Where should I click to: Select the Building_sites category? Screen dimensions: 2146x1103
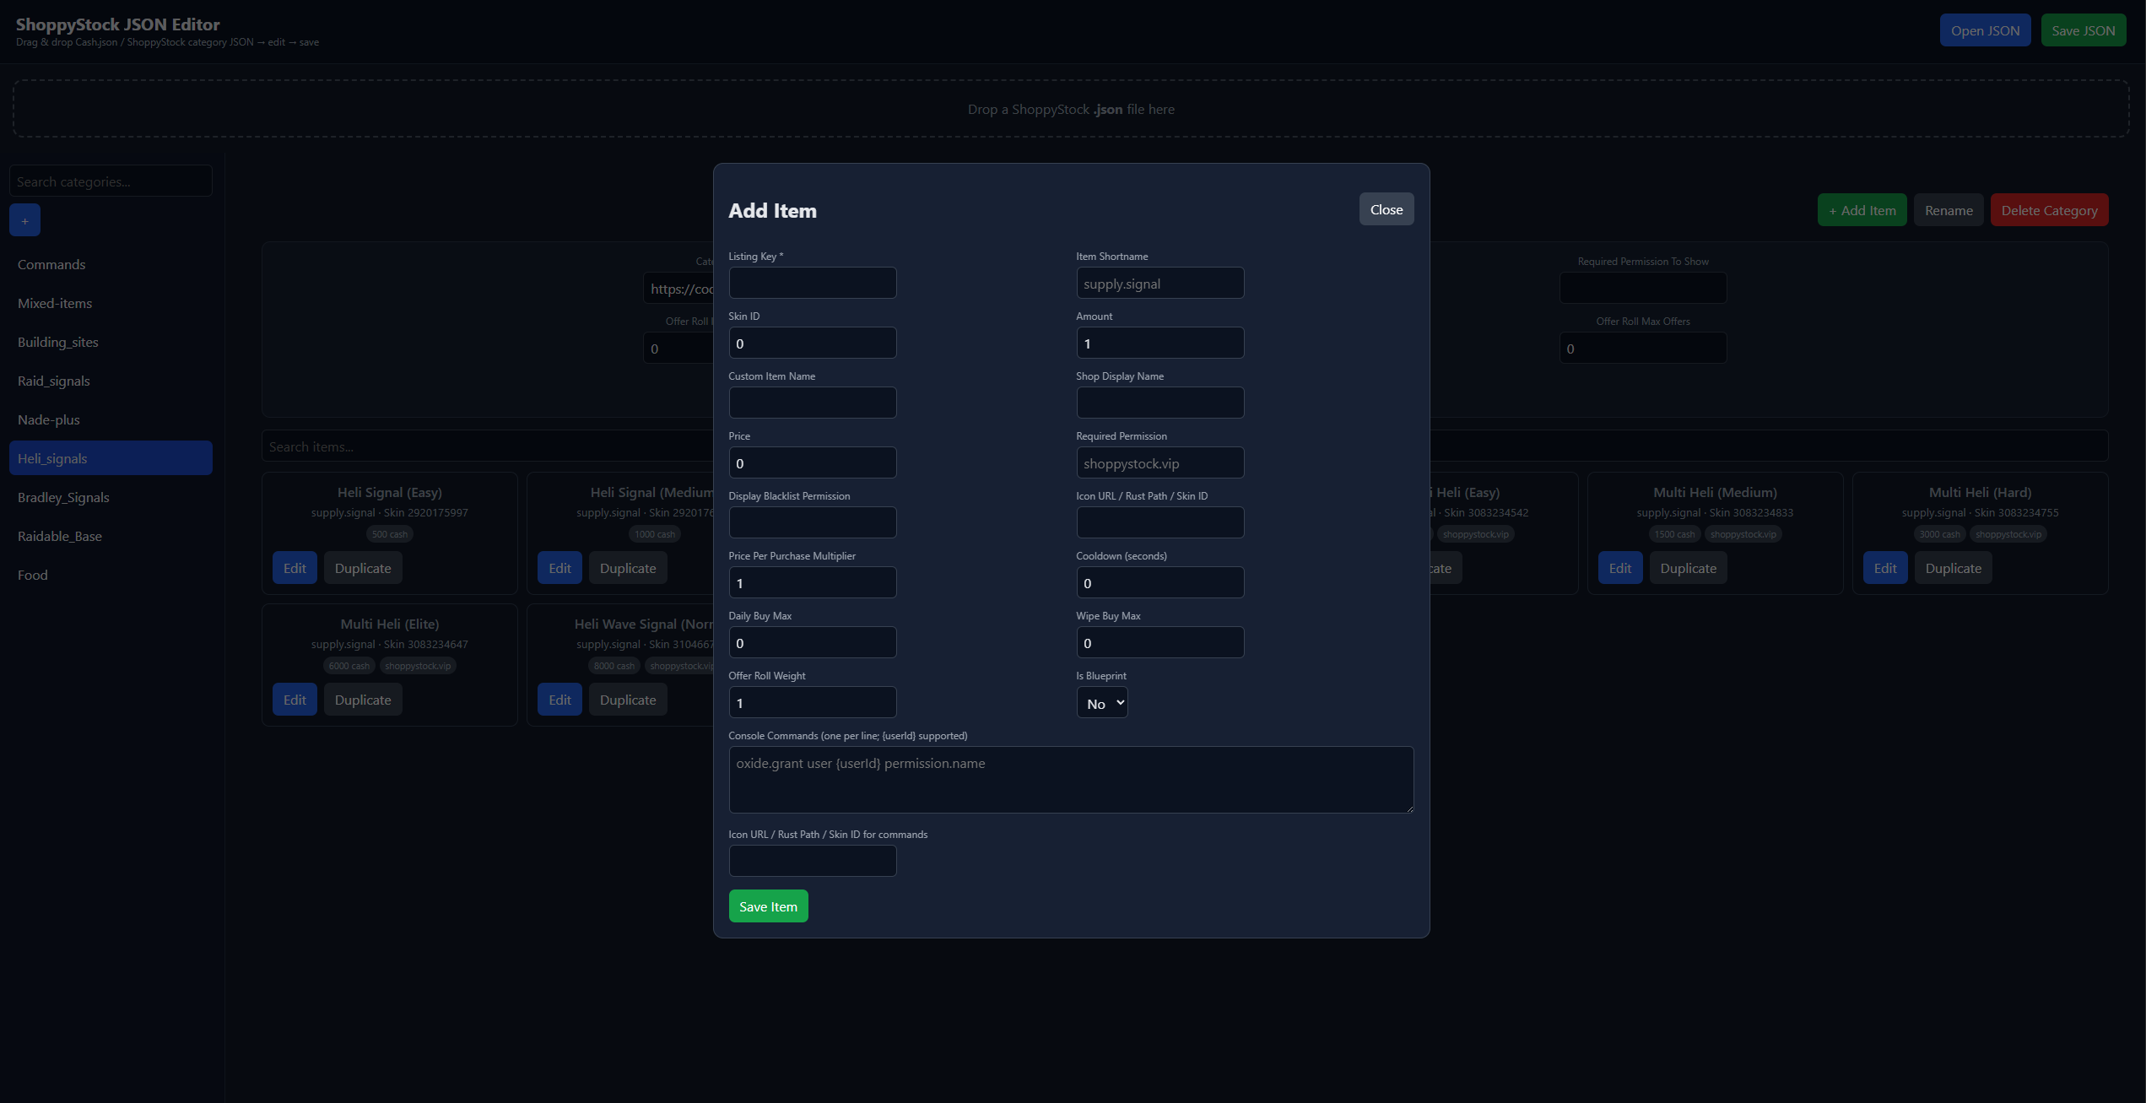point(111,342)
